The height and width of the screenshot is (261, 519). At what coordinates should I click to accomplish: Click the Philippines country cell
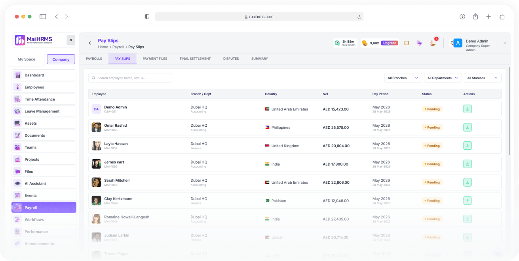(x=278, y=128)
